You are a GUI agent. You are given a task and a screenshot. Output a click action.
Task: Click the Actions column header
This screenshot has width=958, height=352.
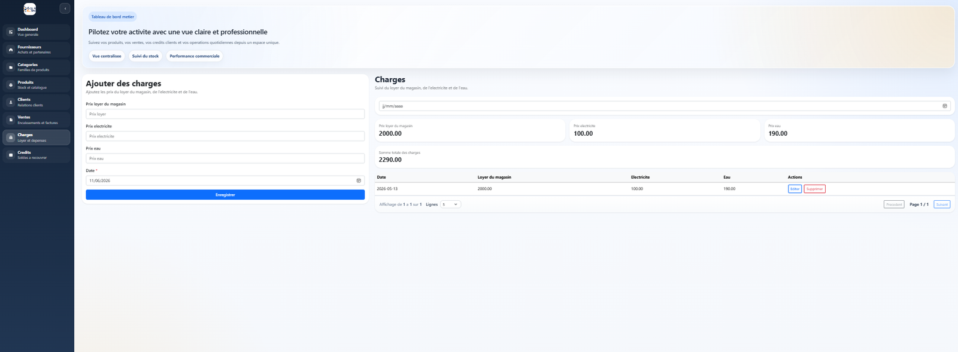pos(795,177)
